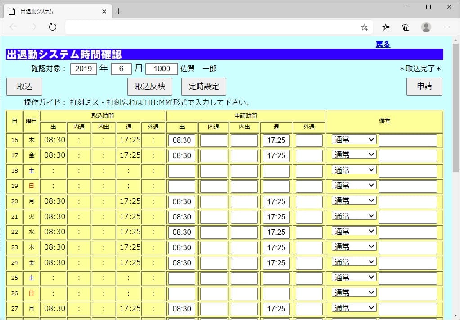Click the user profile avatar icon
Viewport: 460px width, 320px height.
426,27
